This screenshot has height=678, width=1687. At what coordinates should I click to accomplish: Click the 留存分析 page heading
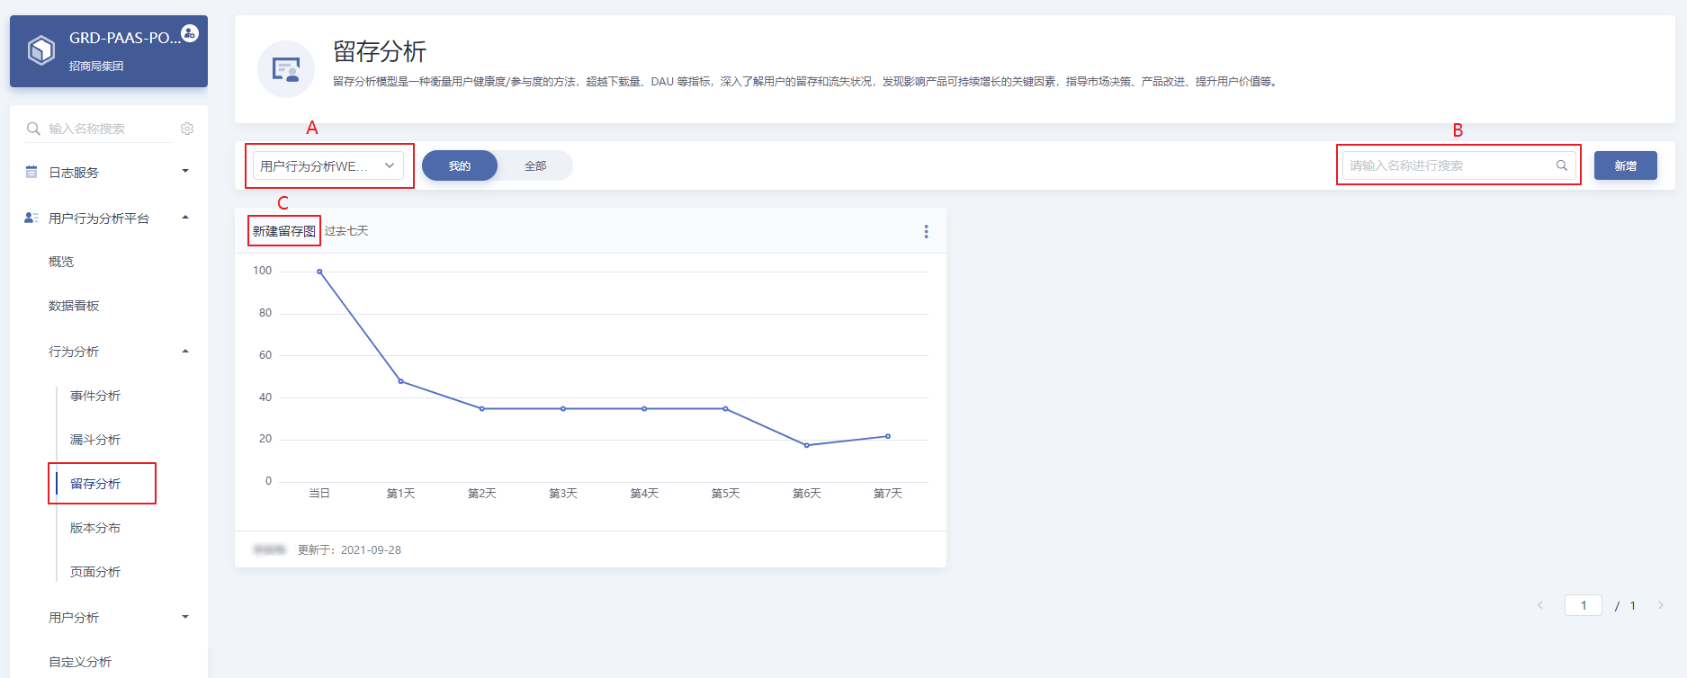380,51
